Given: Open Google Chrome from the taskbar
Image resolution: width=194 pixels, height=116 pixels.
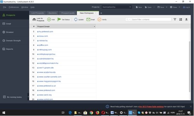Looking at the screenshot, I should click(91, 112).
